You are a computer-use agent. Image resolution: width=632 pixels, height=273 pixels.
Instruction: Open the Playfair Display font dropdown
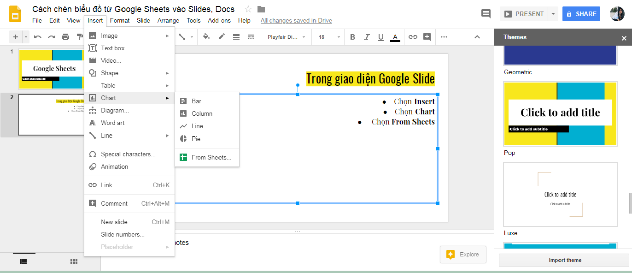coord(286,37)
